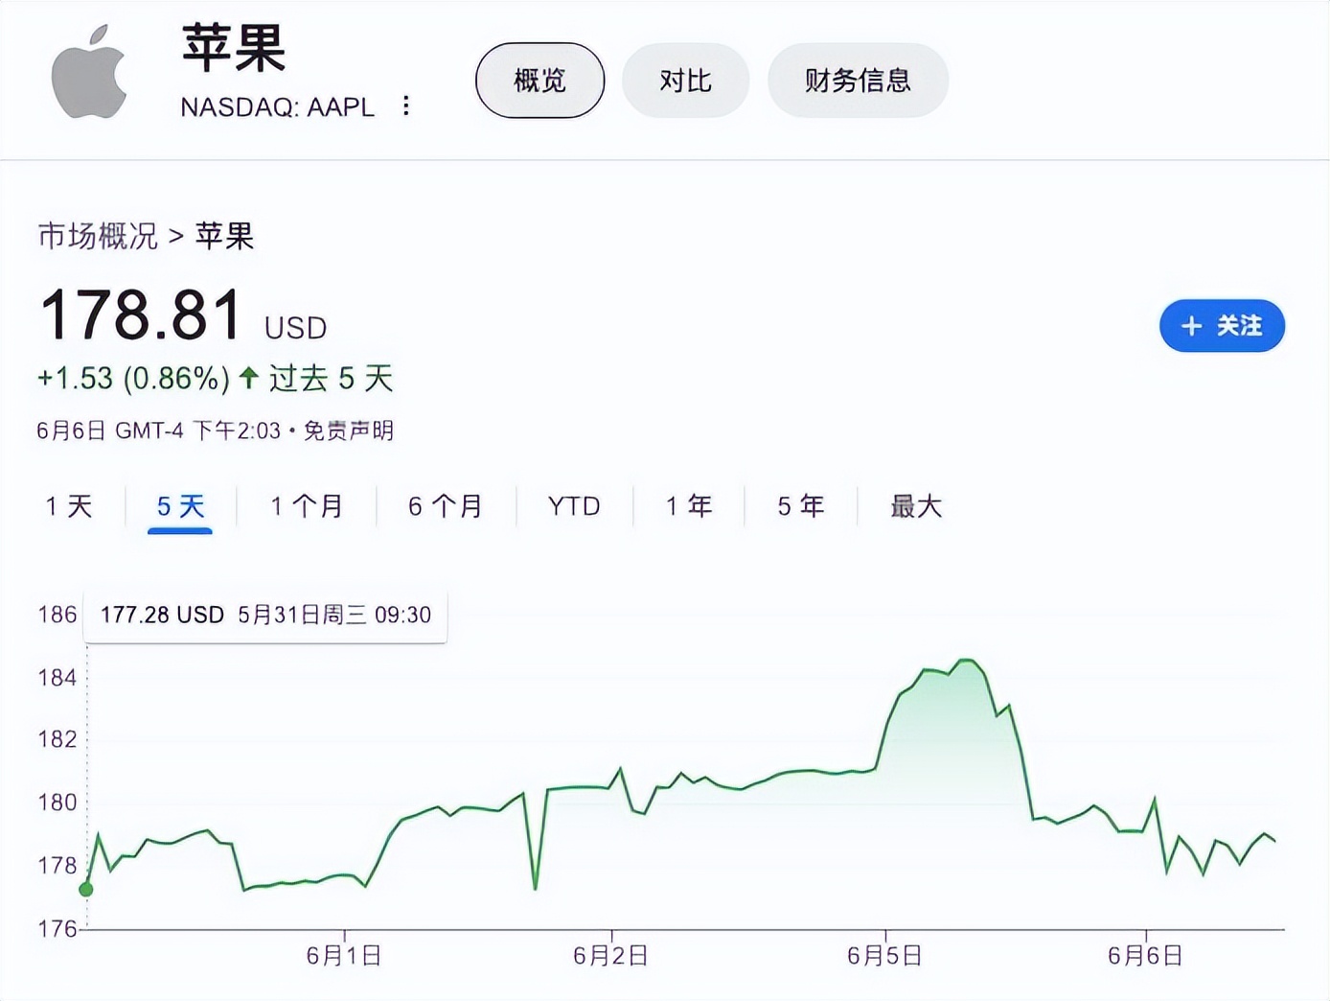The width and height of the screenshot is (1330, 1001).
Task: Select the 5年 chart range
Action: (x=798, y=506)
